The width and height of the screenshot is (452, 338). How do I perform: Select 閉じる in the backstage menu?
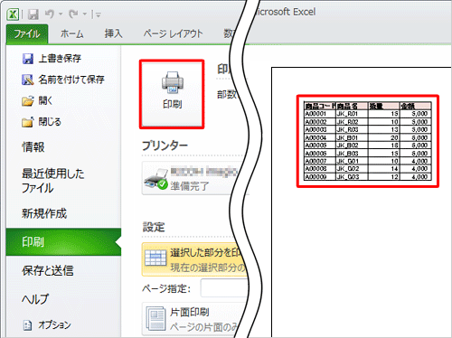coord(50,122)
